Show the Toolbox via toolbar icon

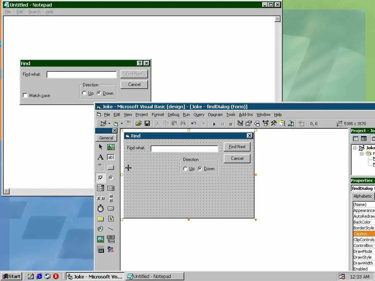tap(274, 123)
